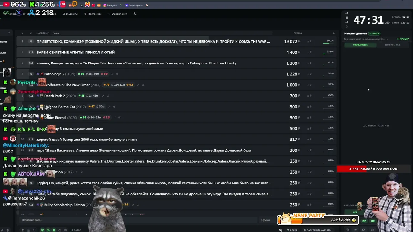The image size is (413, 232).
Task: Select the lot name Doom Eternal
Action: click(55, 118)
